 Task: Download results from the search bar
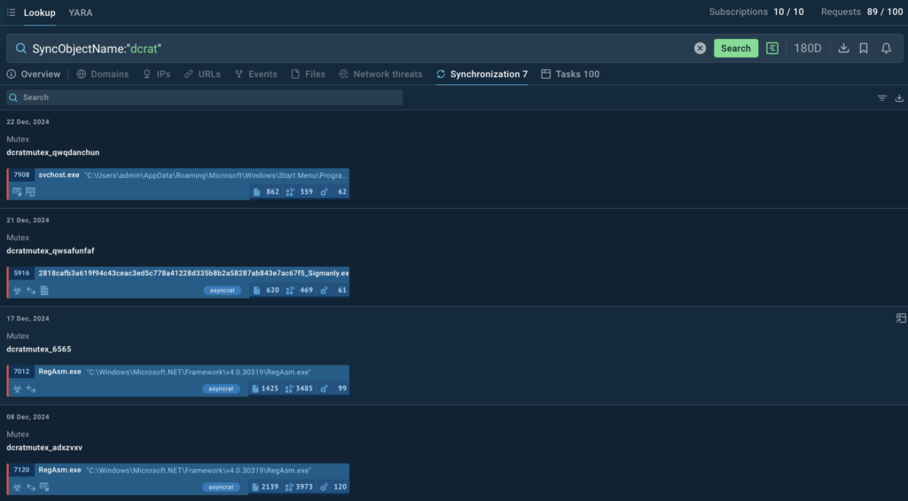[x=843, y=49]
